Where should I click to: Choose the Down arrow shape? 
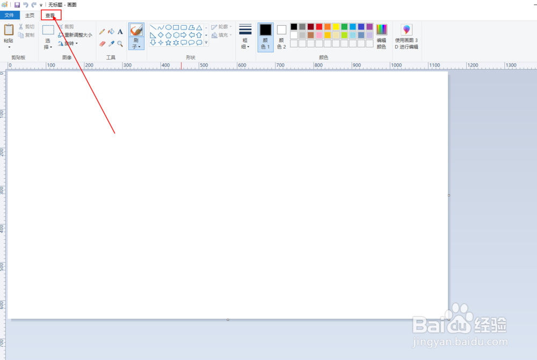click(153, 42)
